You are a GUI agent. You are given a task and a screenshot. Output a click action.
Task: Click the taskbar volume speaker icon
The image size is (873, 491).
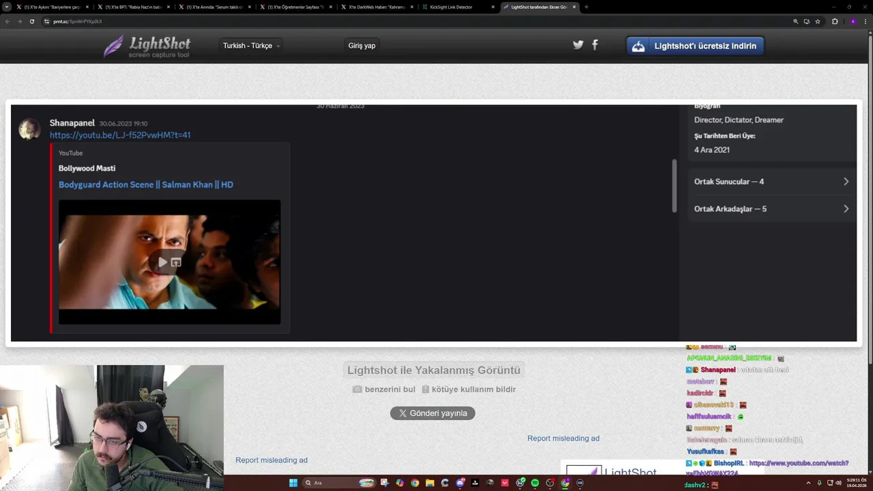pos(838,483)
